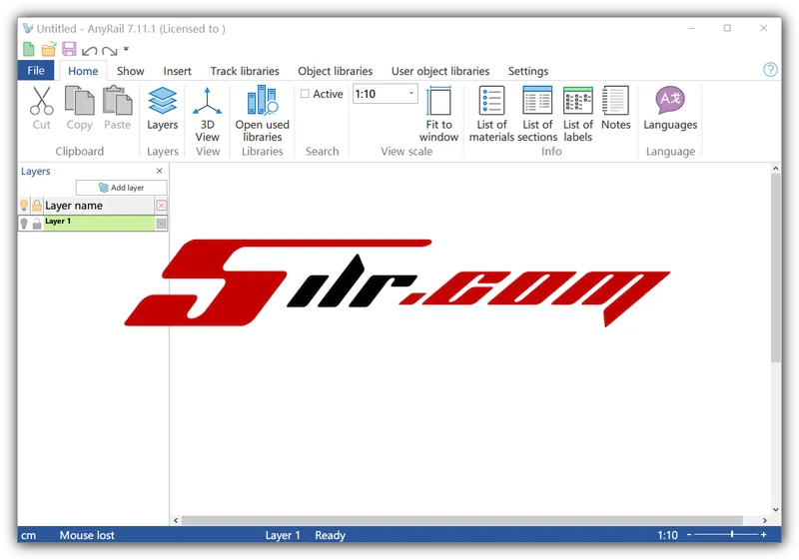799x560 pixels.
Task: Click the vertical scrollbar down arrow
Action: [x=776, y=510]
